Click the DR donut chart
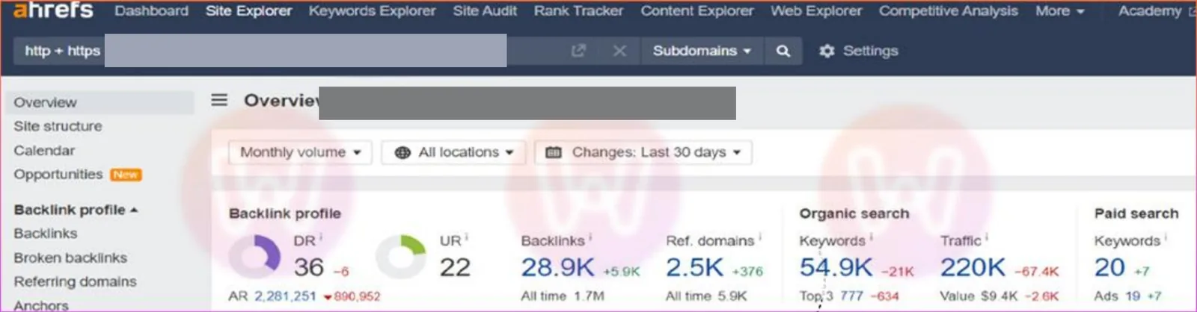 coord(254,257)
